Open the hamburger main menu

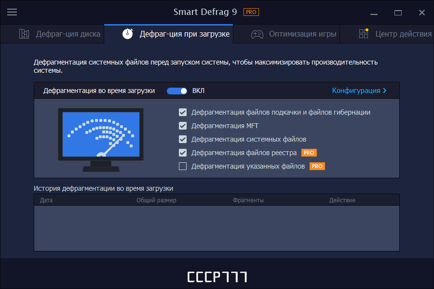pos(12,12)
